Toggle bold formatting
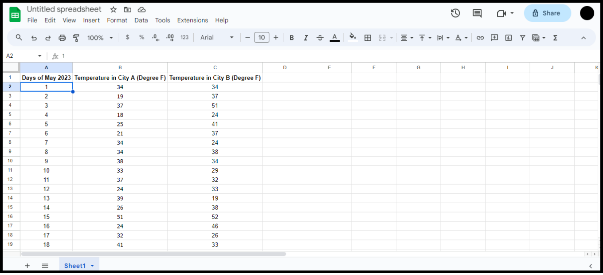 click(292, 38)
